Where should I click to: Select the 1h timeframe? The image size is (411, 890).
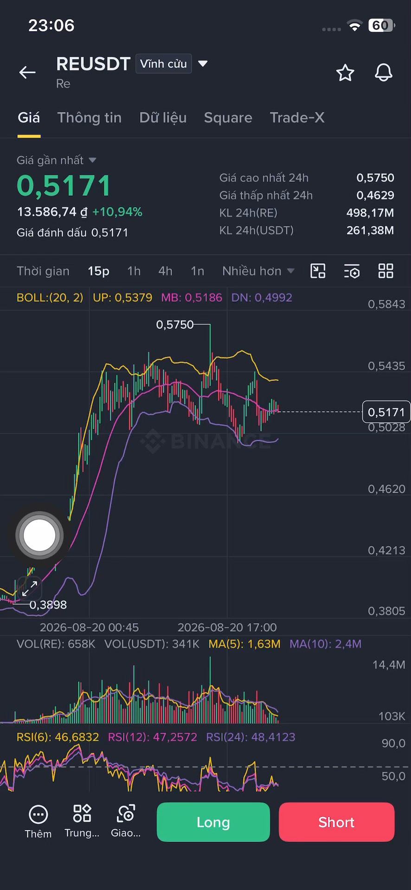(134, 271)
